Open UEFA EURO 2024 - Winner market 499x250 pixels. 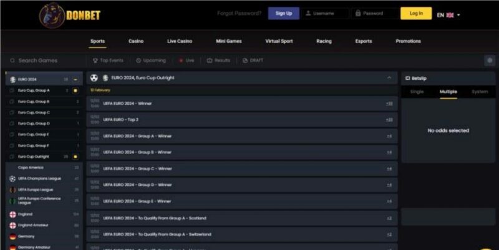click(x=127, y=103)
